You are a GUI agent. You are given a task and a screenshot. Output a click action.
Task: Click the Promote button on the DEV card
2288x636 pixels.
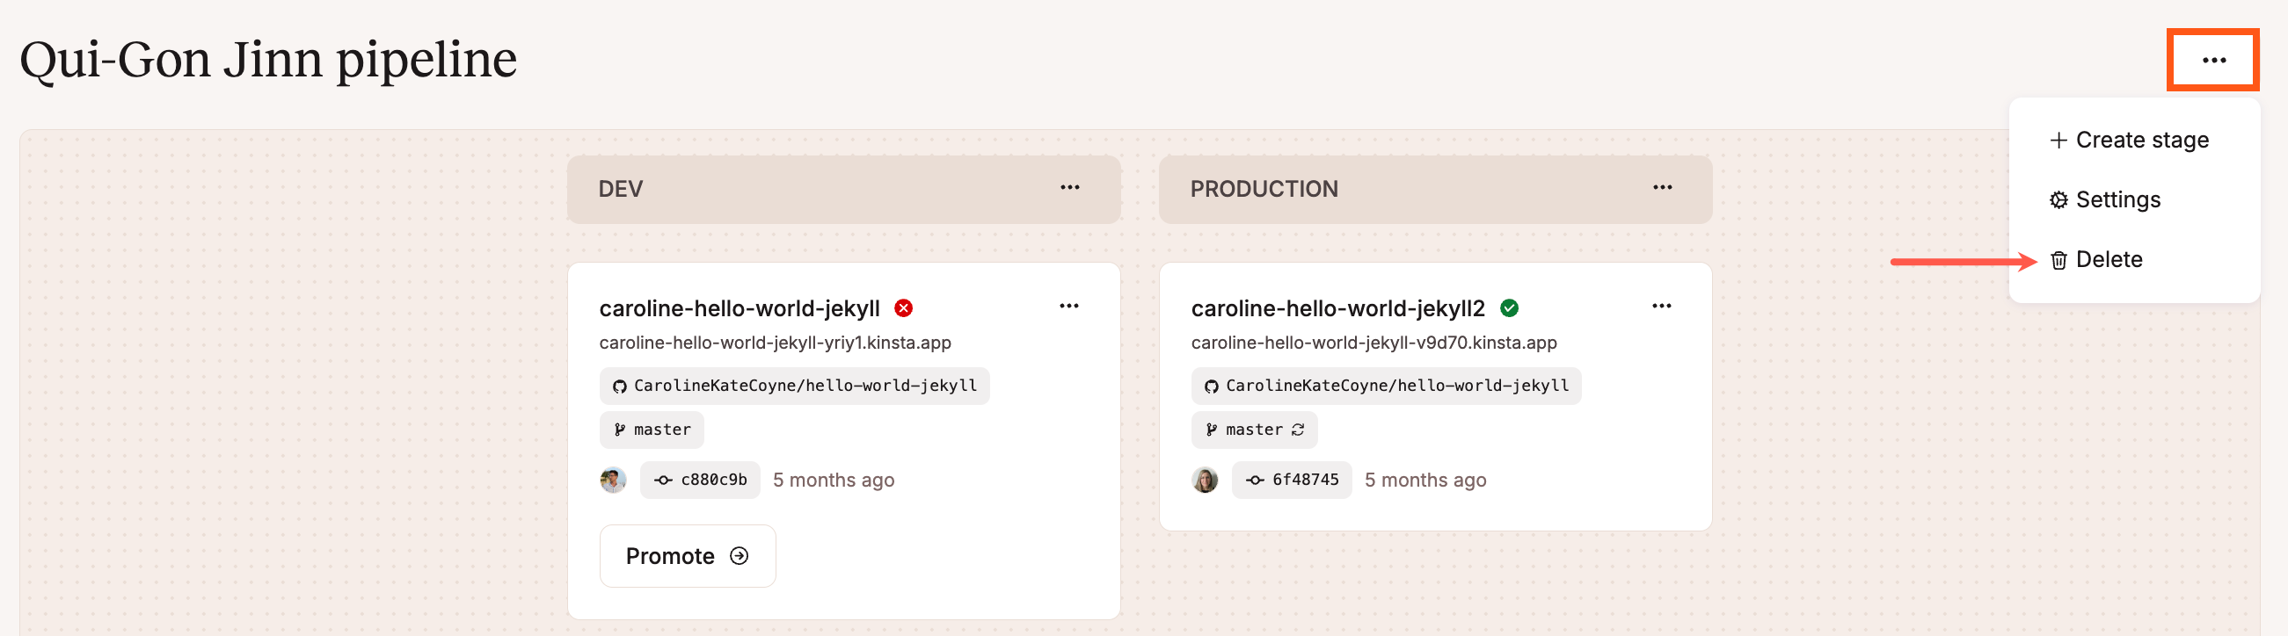[688, 555]
